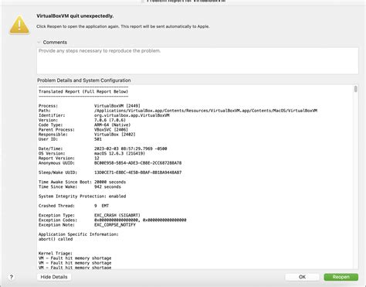Click the Code Type ARM-64 (Native) line
This screenshot has width=366, height=287.
(x=84, y=125)
